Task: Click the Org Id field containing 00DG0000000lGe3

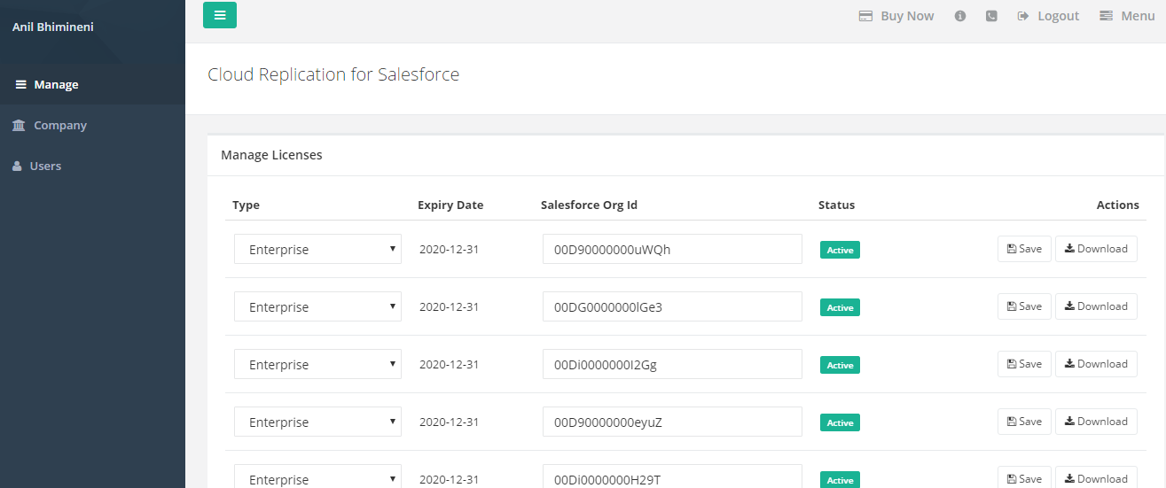Action: (672, 307)
